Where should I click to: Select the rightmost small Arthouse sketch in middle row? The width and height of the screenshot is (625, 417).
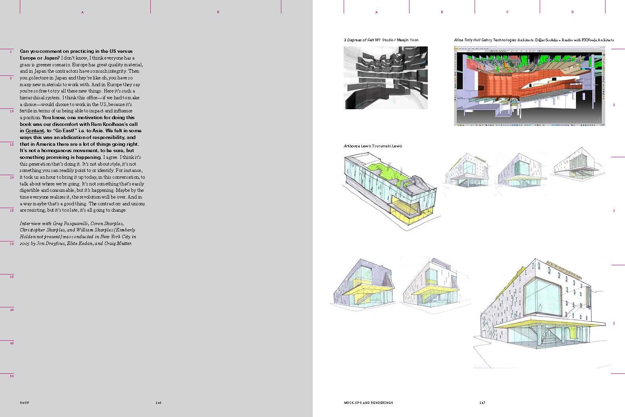(x=580, y=166)
